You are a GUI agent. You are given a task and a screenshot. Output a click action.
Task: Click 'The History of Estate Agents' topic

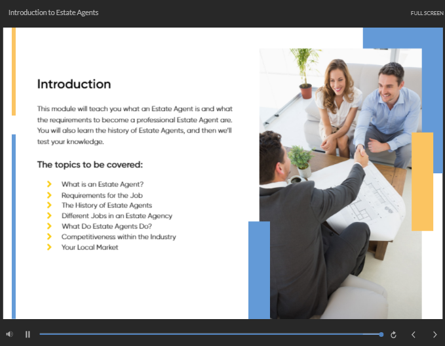107,205
